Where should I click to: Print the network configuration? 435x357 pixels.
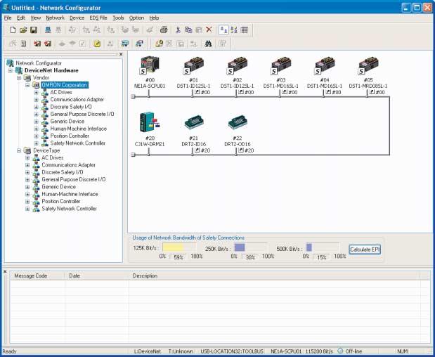164,30
